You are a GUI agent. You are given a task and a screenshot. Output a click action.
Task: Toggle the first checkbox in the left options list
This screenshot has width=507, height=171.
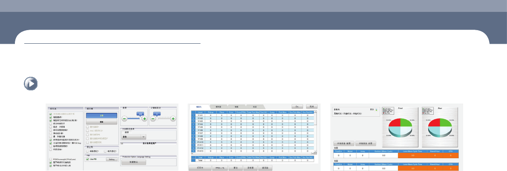coord(50,114)
